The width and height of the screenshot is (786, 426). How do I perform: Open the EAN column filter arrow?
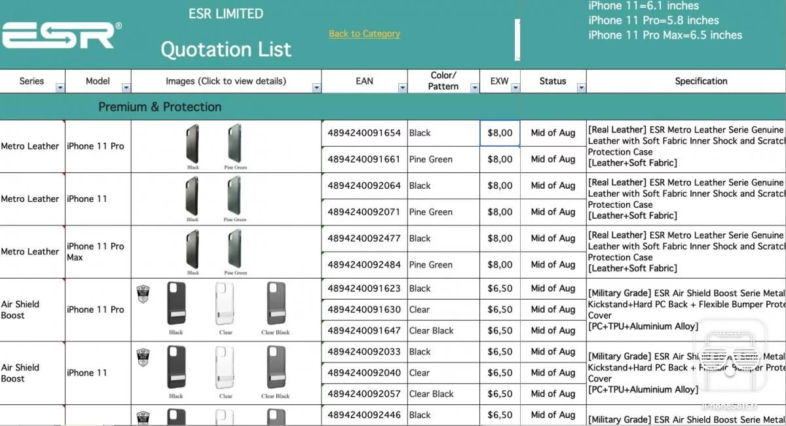402,88
